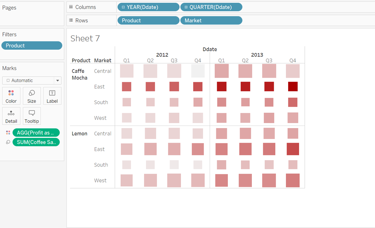Select Caffe Mocha East 2012 Q1 mark
This screenshot has height=228, width=375.
click(127, 87)
